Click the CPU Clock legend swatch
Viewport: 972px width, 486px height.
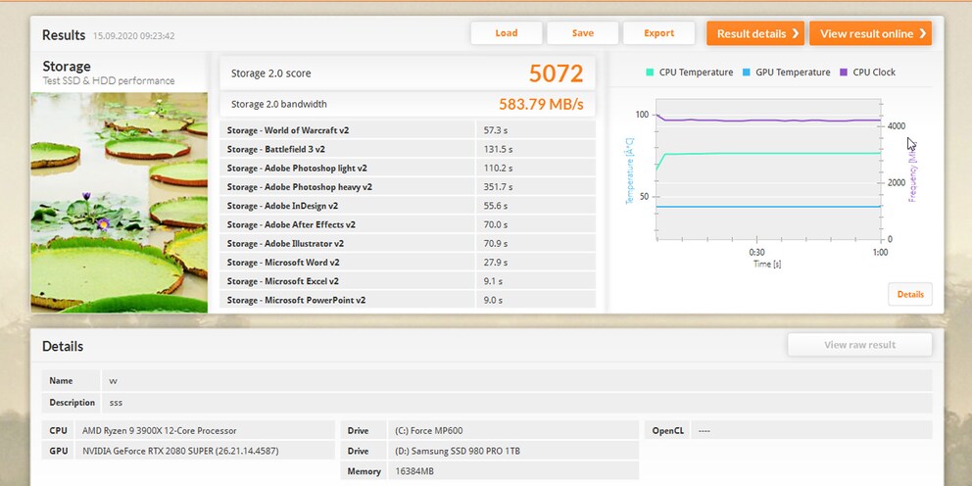click(x=845, y=73)
